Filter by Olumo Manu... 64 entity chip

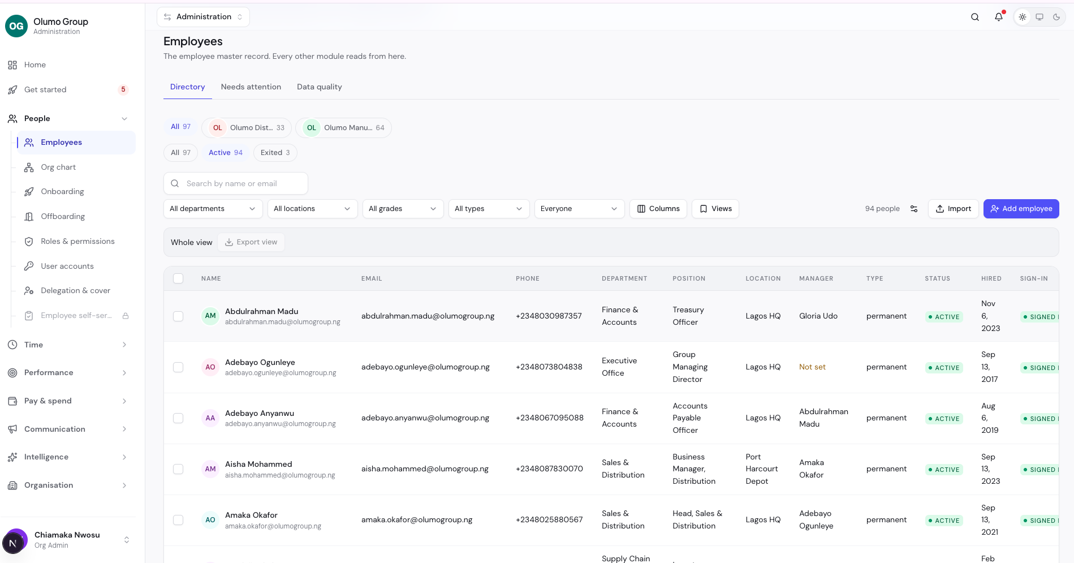(343, 128)
